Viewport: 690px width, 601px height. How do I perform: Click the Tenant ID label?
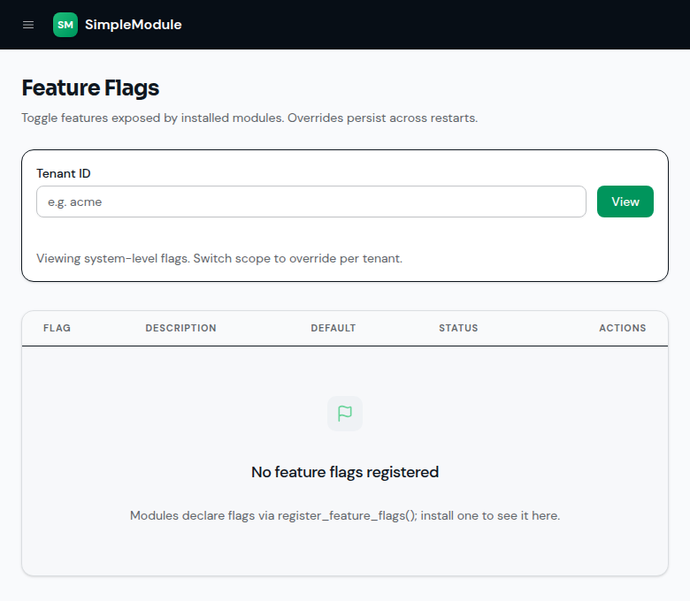[64, 173]
